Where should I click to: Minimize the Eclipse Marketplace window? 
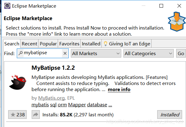tap(144, 6)
